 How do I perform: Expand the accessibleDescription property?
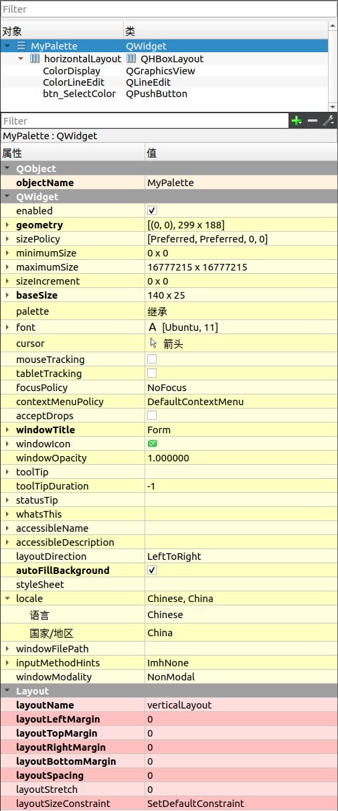pyautogui.click(x=7, y=542)
